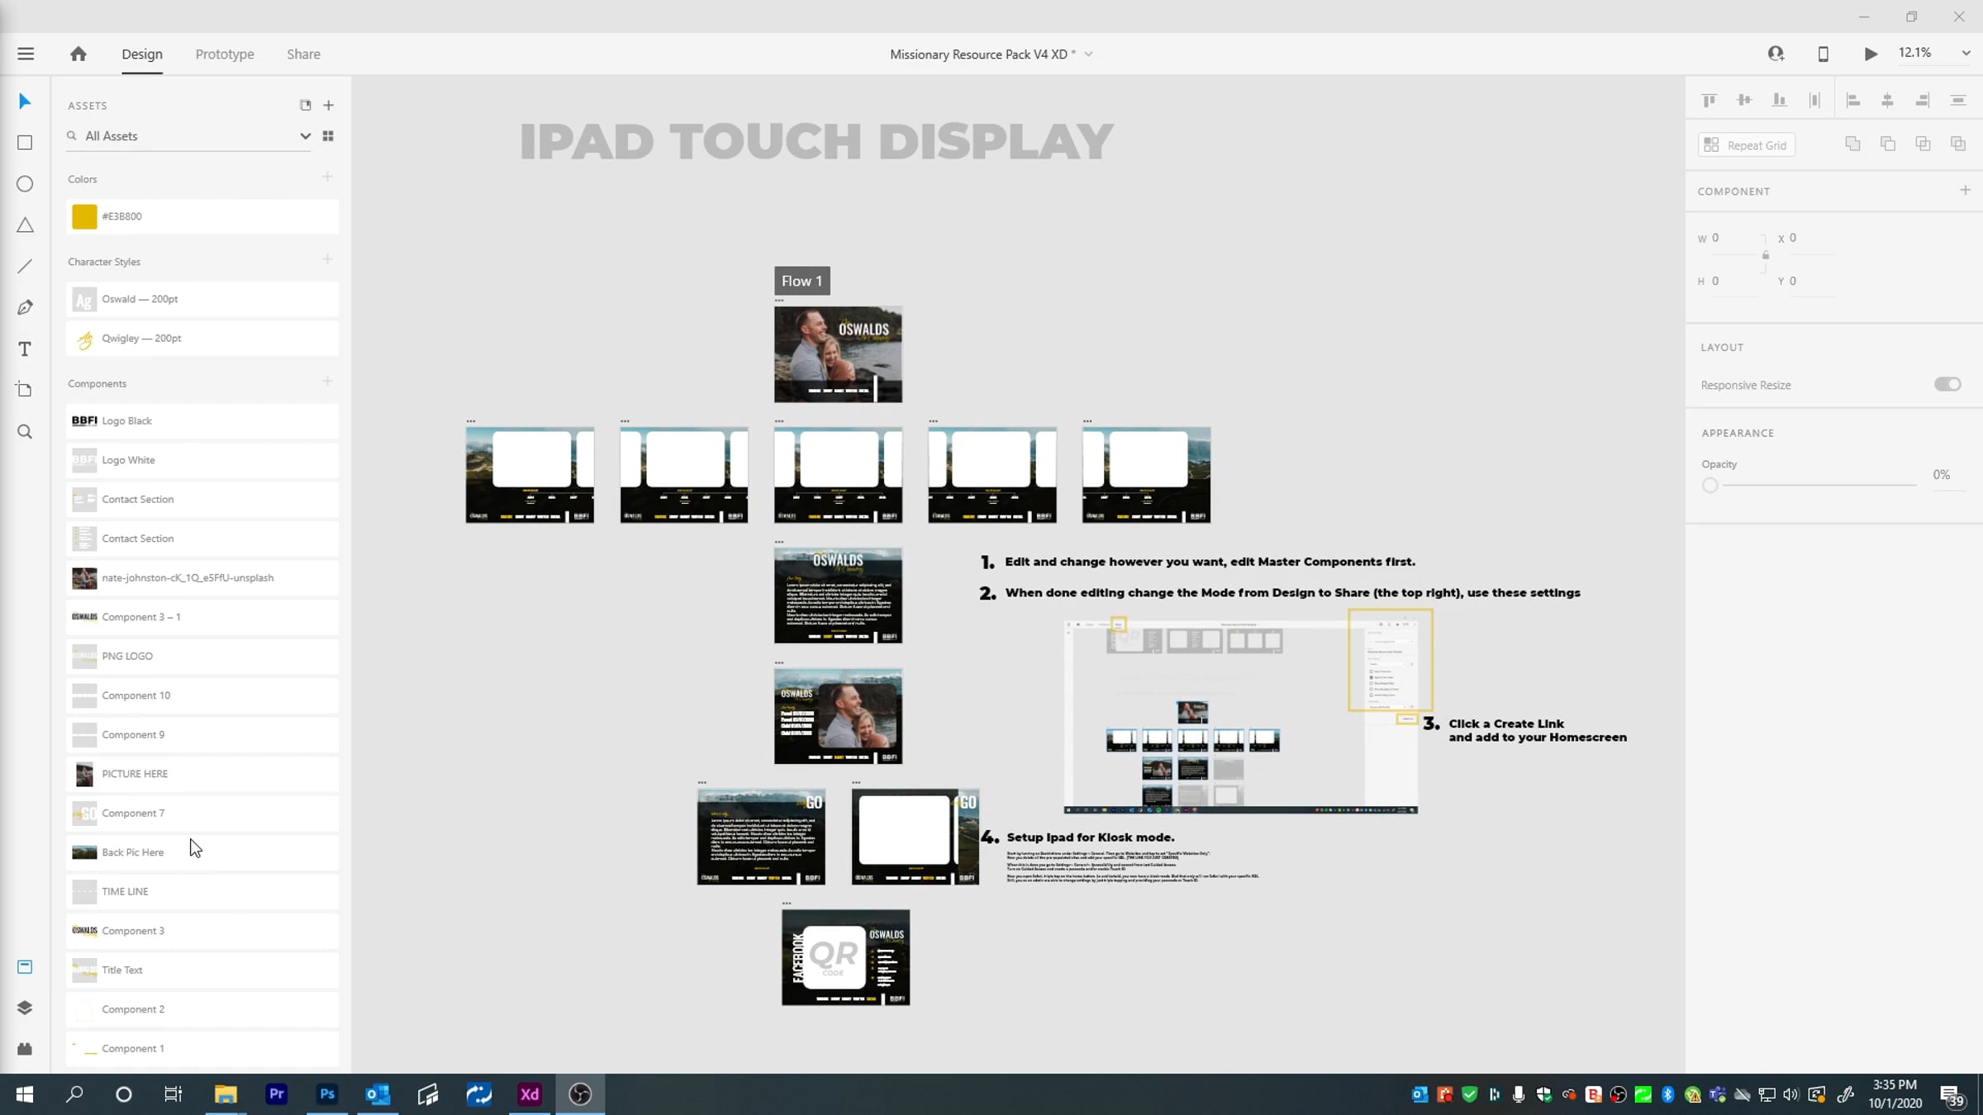1983x1115 pixels.
Task: Select the Pen tool
Action: (x=25, y=307)
